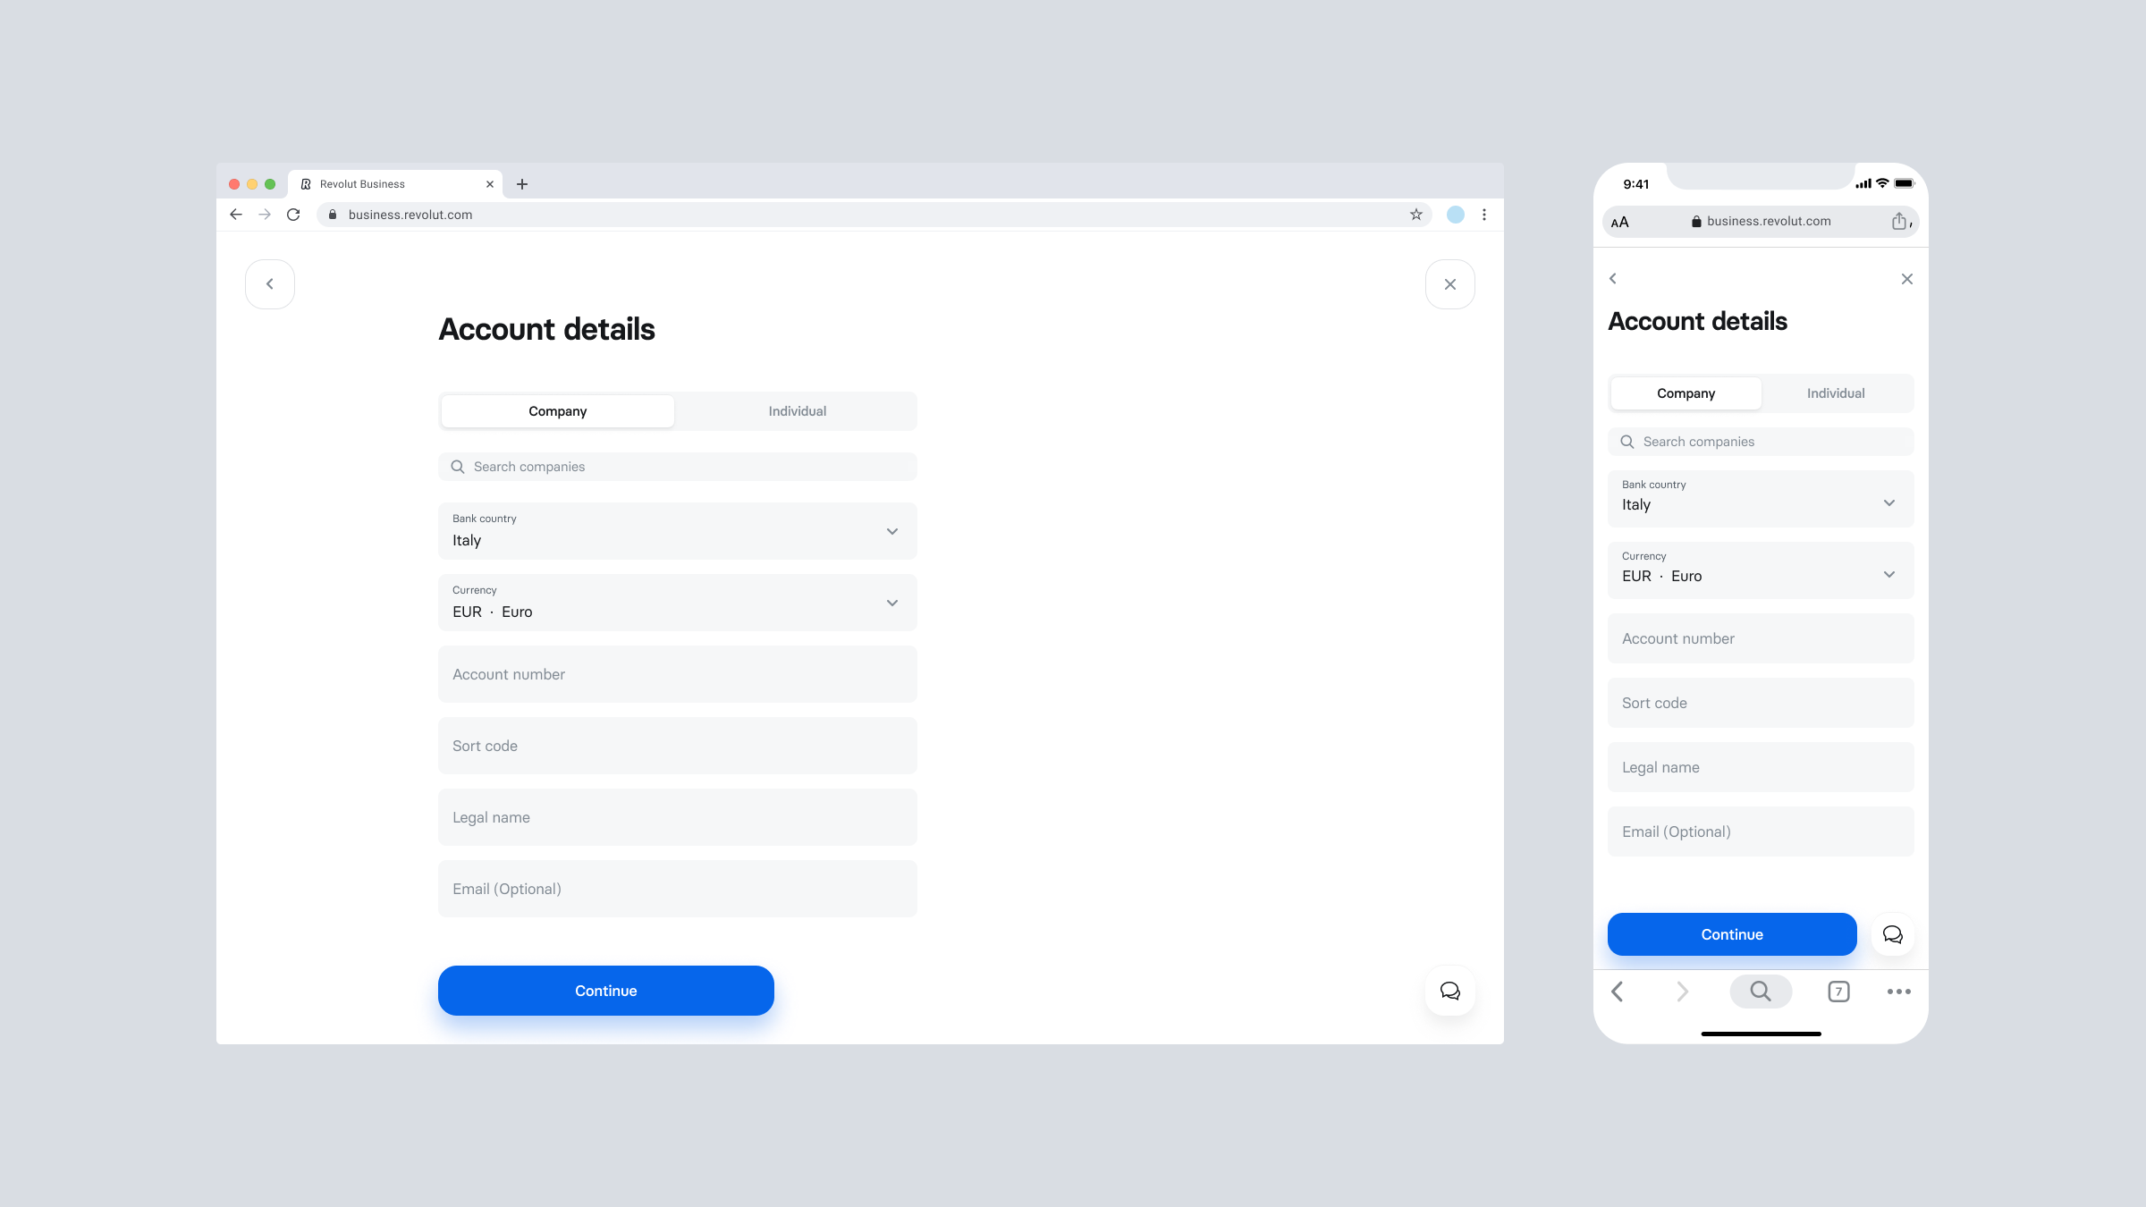Click the chat bubble icon on desktop

point(1449,991)
